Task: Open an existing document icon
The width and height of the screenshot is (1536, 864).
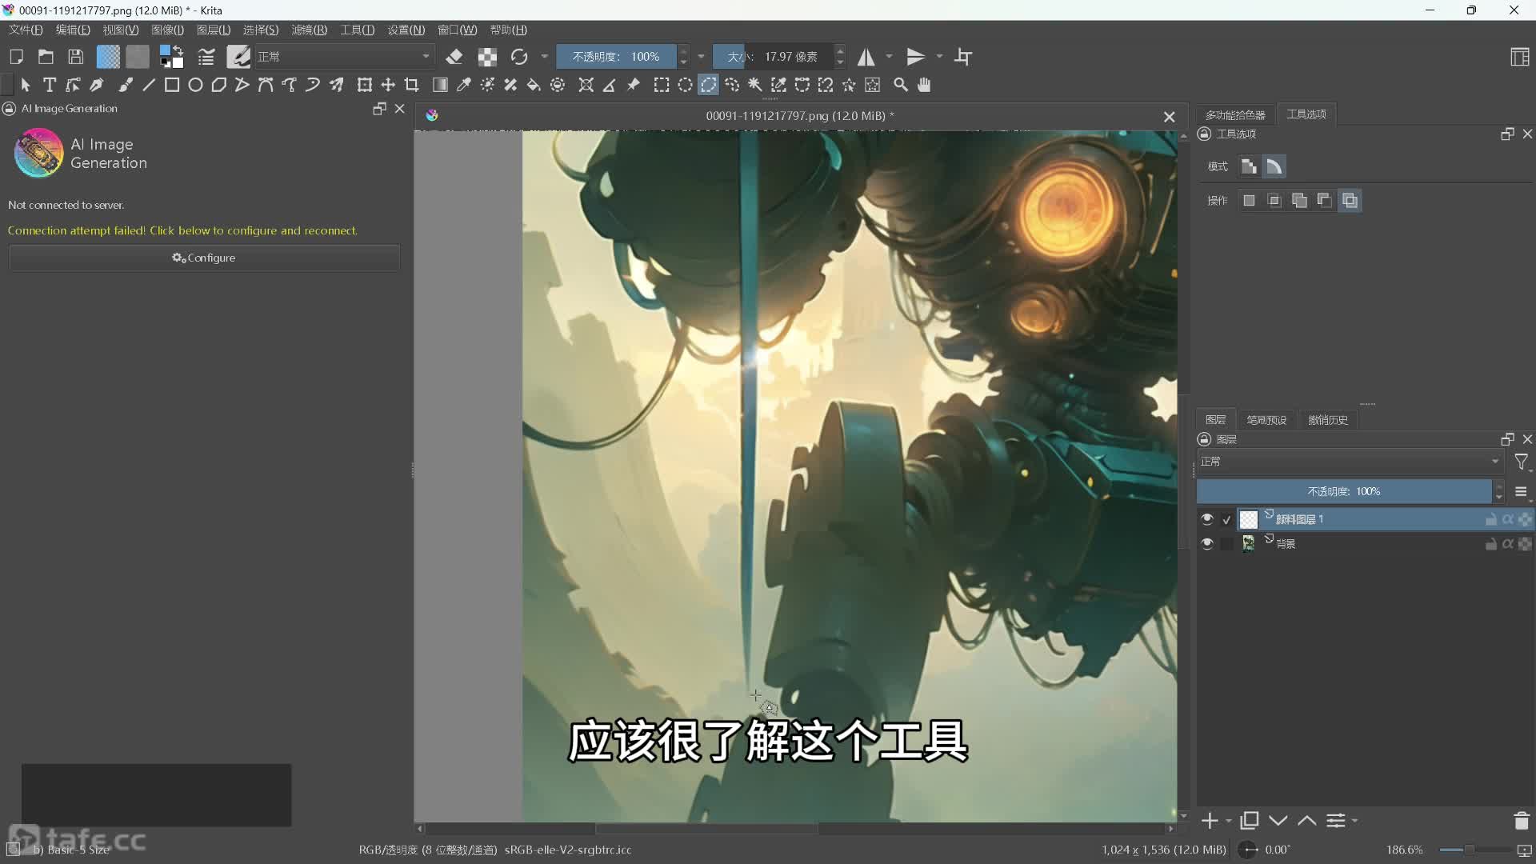Action: point(46,57)
